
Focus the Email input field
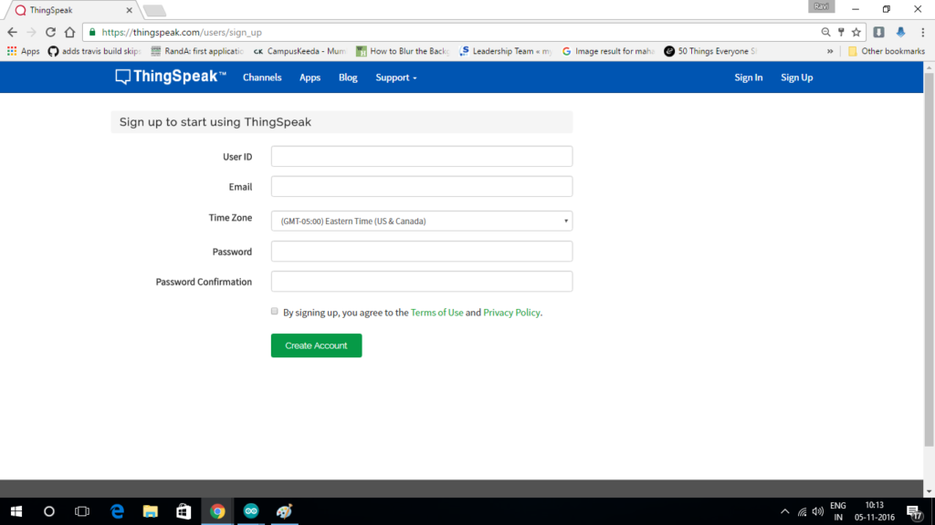pos(422,186)
